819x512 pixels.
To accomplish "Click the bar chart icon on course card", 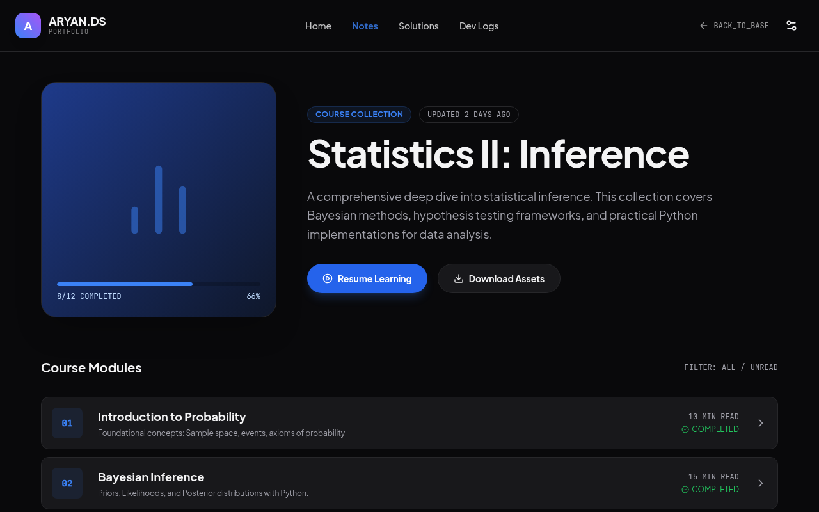I will [159, 200].
